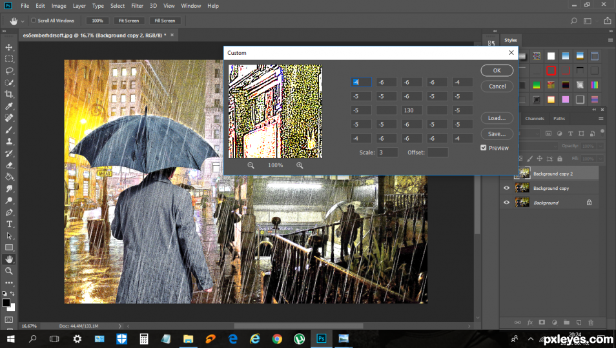
Task: Select the Move tool
Action: [x=9, y=47]
